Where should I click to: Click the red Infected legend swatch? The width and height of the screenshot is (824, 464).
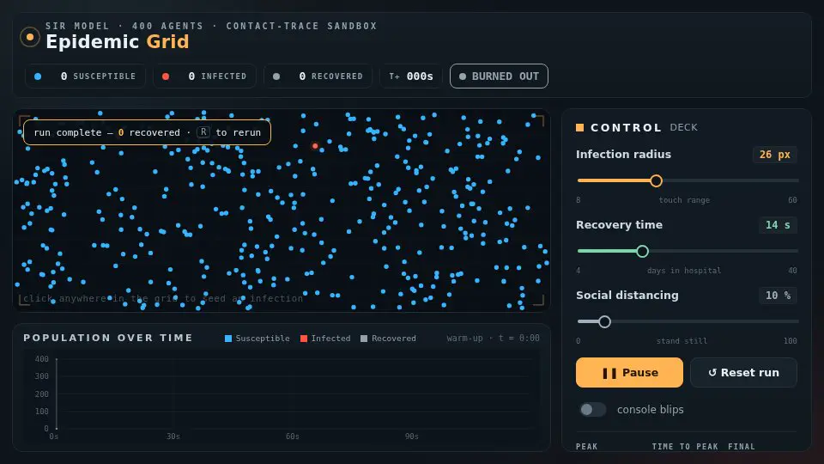coord(304,339)
